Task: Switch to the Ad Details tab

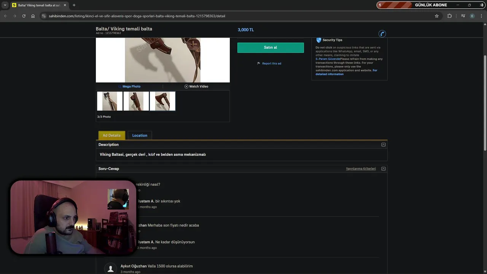Action: click(x=111, y=135)
